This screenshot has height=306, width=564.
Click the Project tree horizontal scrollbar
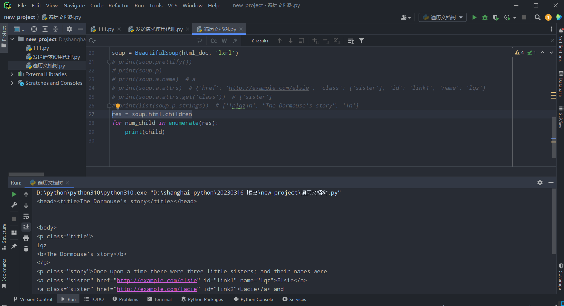coord(26,174)
